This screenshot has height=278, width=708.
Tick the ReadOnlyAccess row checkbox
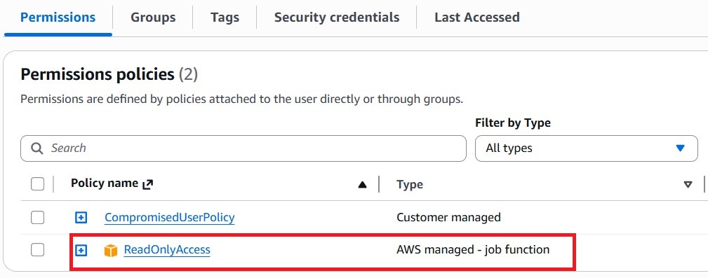tap(37, 249)
